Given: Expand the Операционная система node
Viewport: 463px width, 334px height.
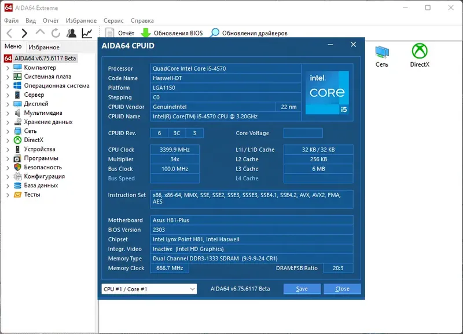Looking at the screenshot, I should pyautogui.click(x=8, y=86).
